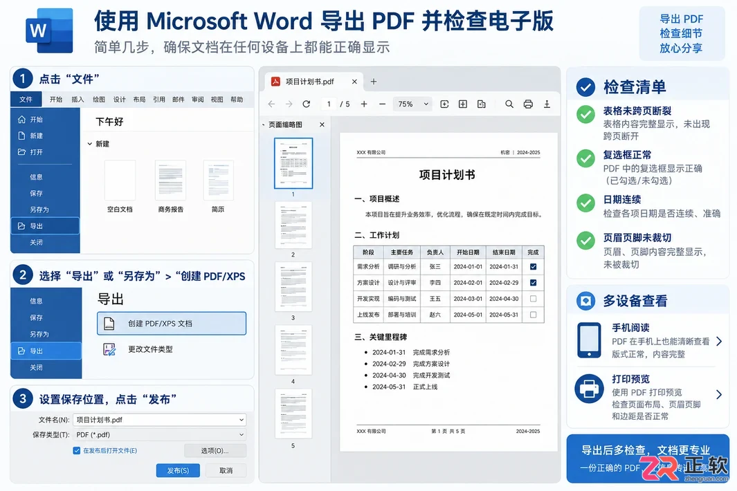This screenshot has height=491, width=737.
Task: Switch to the 邮件 ribbon tab
Action: click(x=178, y=99)
